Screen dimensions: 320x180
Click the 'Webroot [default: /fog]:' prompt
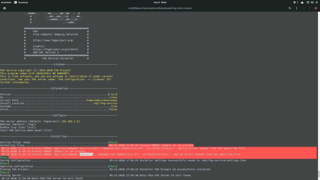18,124
